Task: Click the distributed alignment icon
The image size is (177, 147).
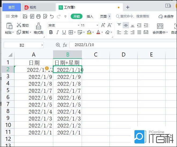Action: click(x=146, y=32)
